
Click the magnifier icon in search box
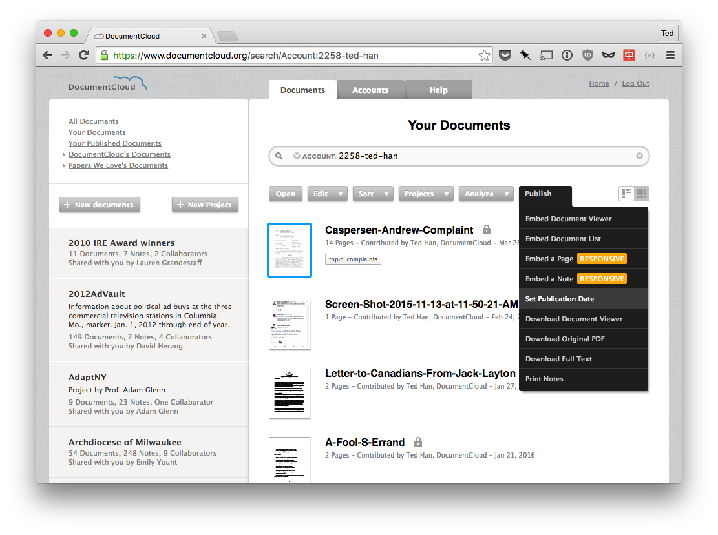[279, 156]
